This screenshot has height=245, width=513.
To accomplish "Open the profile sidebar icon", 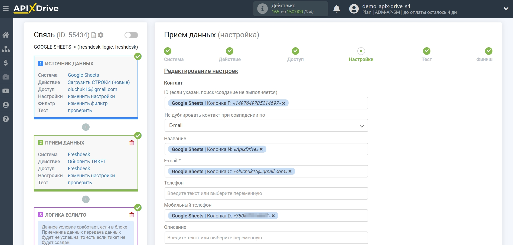I will pos(6,105).
